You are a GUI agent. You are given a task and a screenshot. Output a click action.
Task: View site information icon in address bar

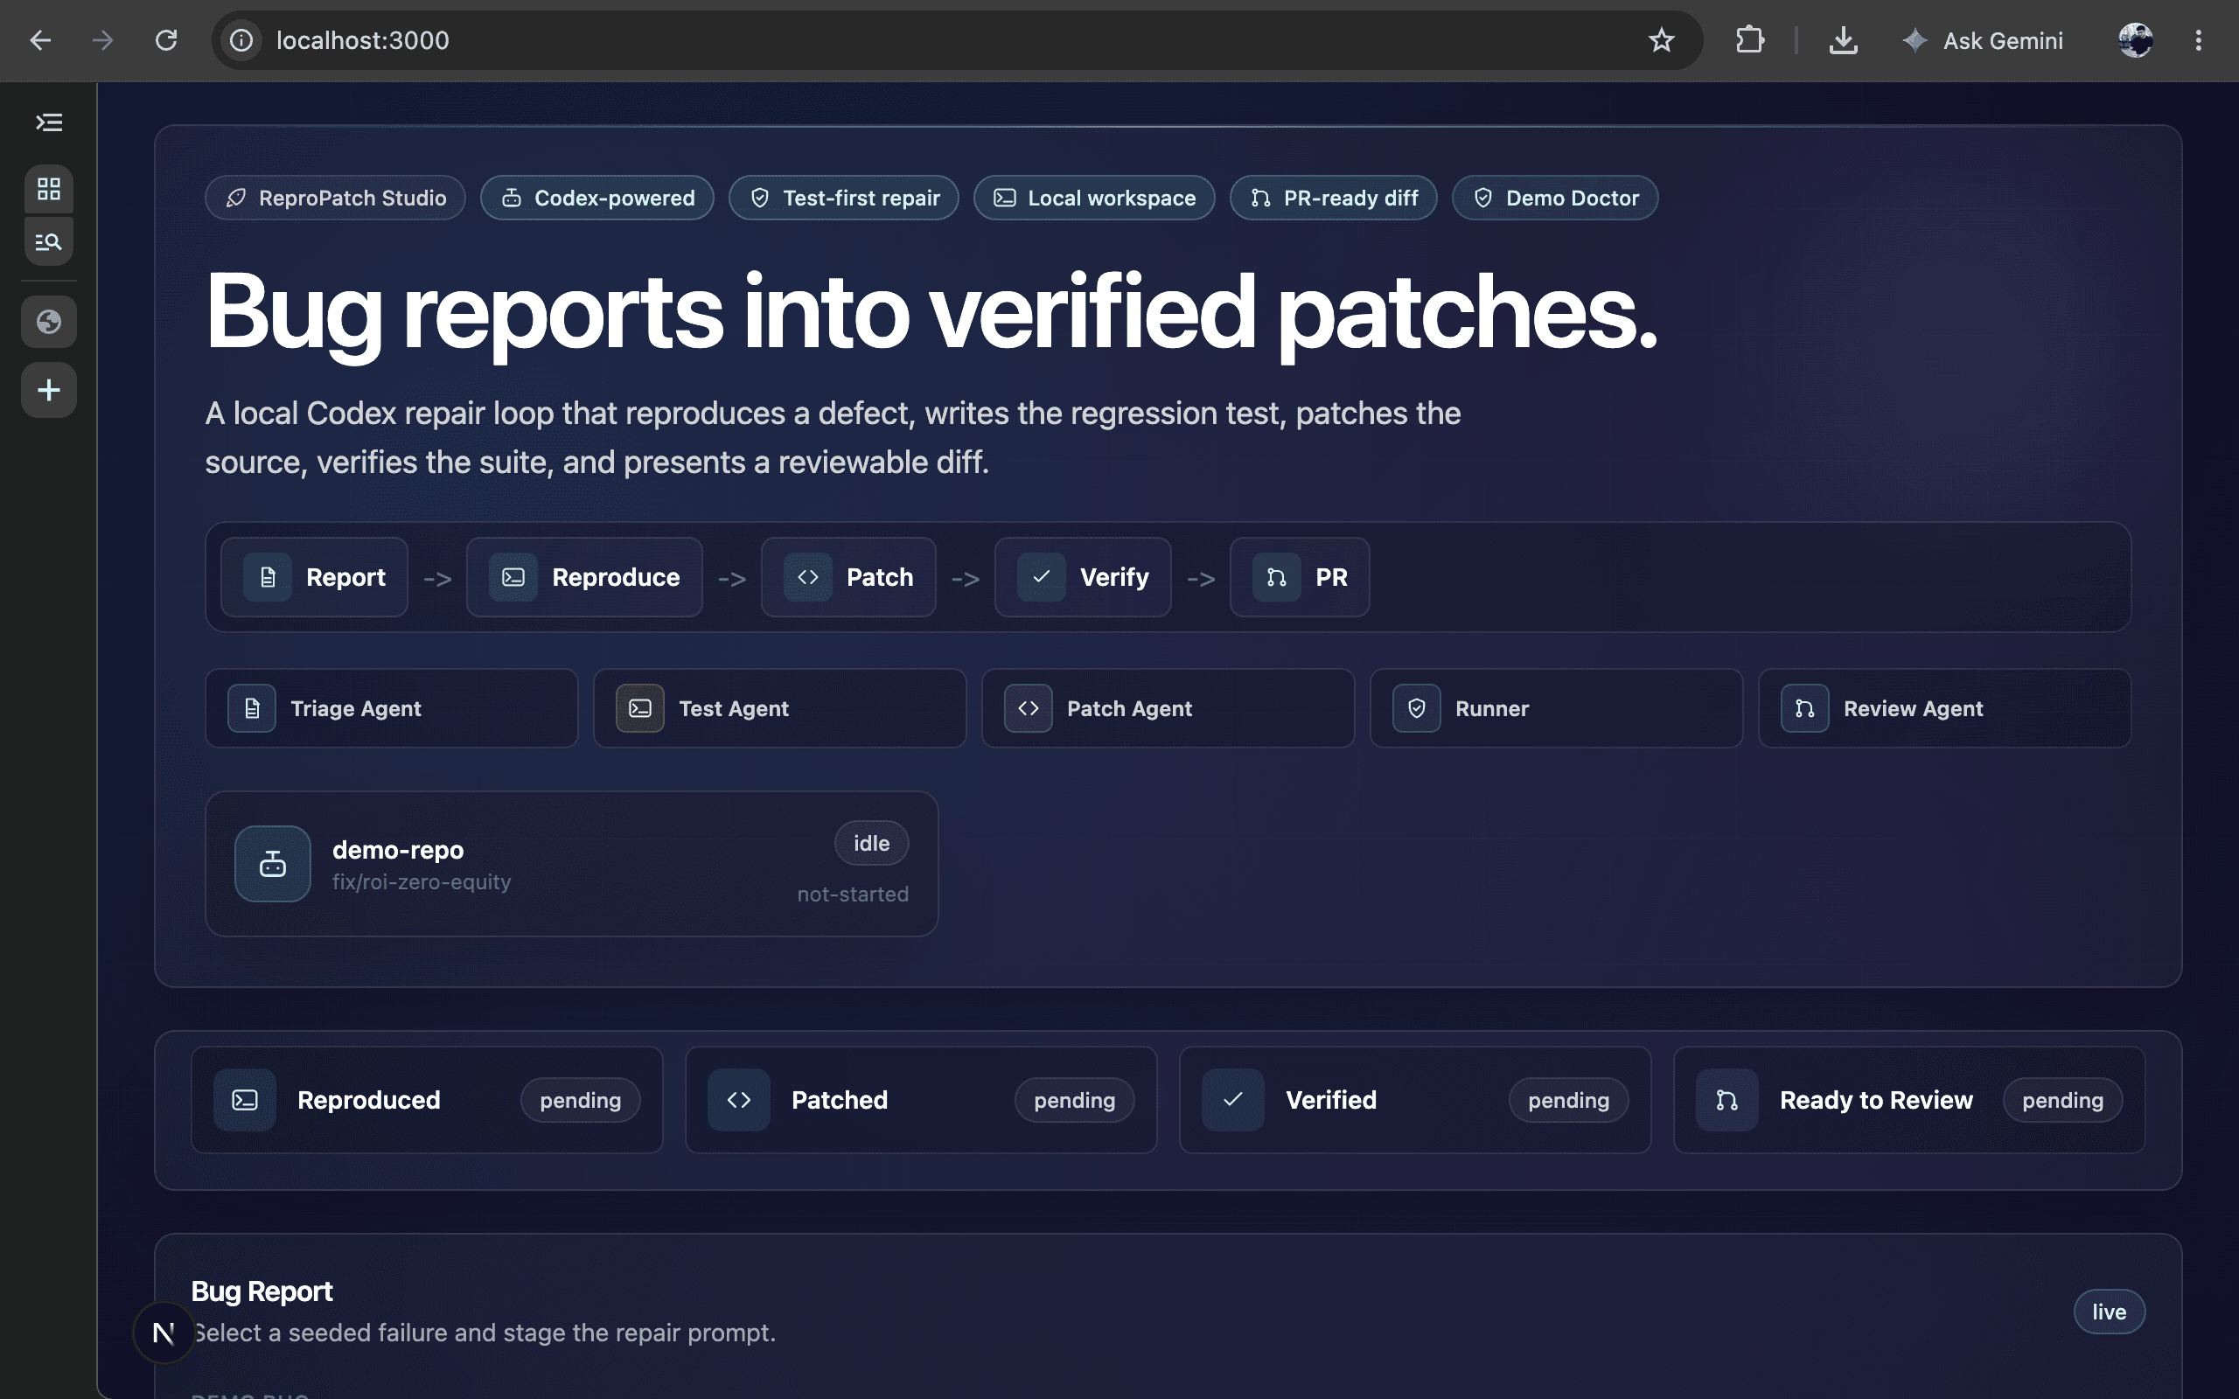coord(241,40)
